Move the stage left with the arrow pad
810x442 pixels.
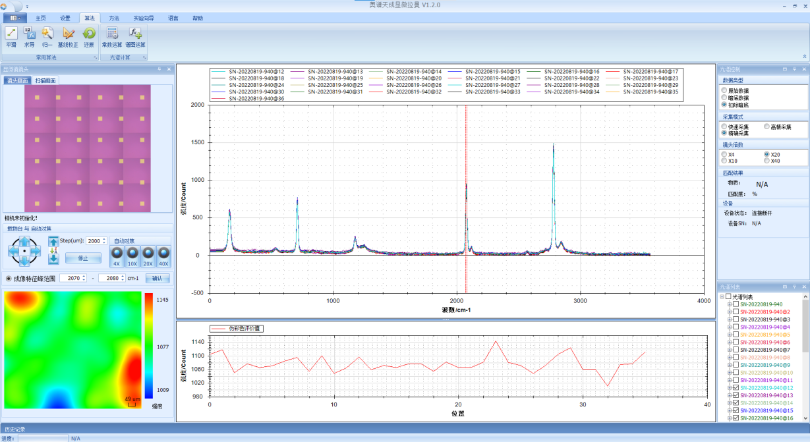pyautogui.click(x=13, y=251)
